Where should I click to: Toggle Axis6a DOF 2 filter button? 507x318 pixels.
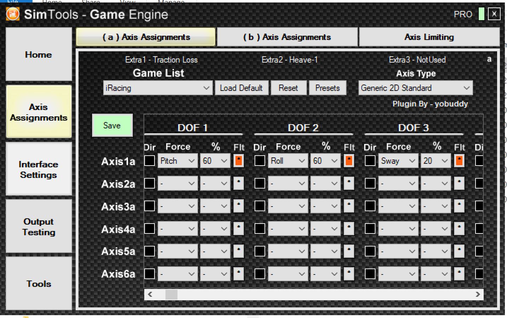349,274
